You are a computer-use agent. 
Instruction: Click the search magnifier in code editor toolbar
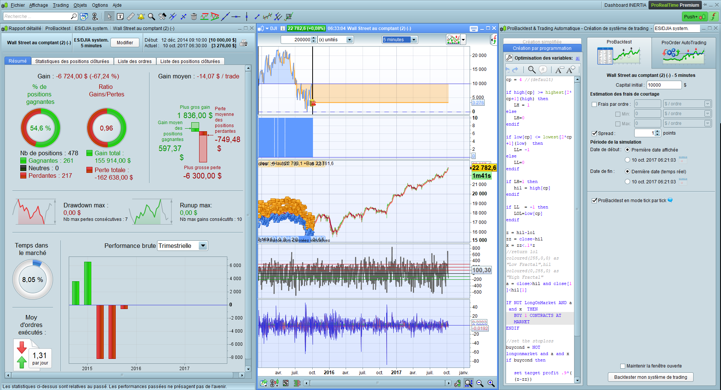click(532, 69)
